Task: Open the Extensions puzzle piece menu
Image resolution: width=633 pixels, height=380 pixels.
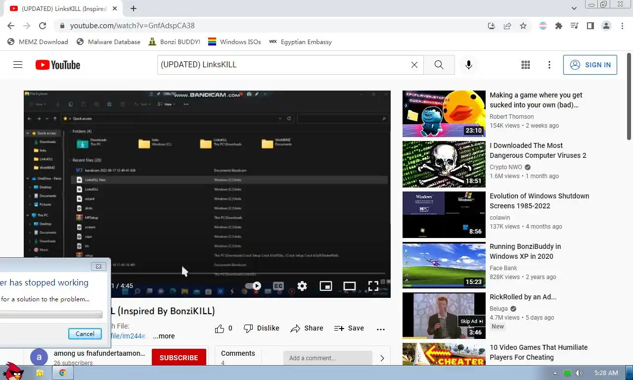Action: 559,26
